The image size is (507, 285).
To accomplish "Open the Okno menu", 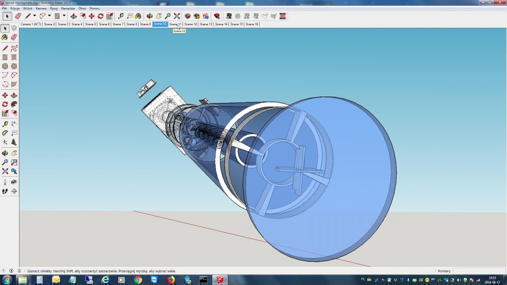I will 82,8.
